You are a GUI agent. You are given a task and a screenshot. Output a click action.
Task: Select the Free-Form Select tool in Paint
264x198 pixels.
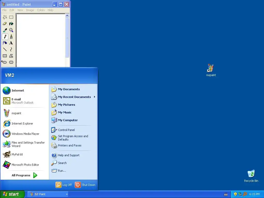point(5,17)
